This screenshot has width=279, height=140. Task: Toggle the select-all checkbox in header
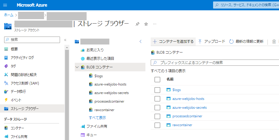coord(157,79)
